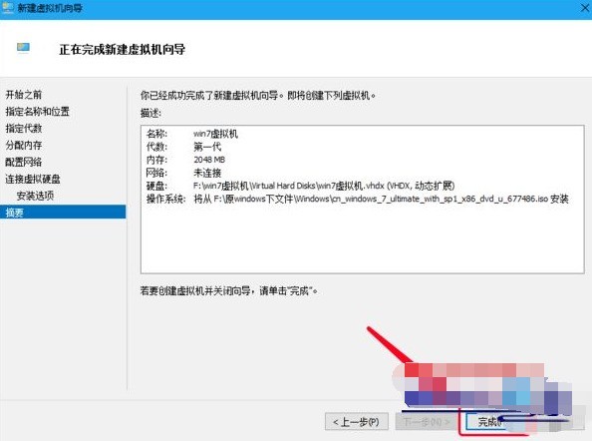Click the 名称: field label
592x441 pixels.
click(x=156, y=134)
